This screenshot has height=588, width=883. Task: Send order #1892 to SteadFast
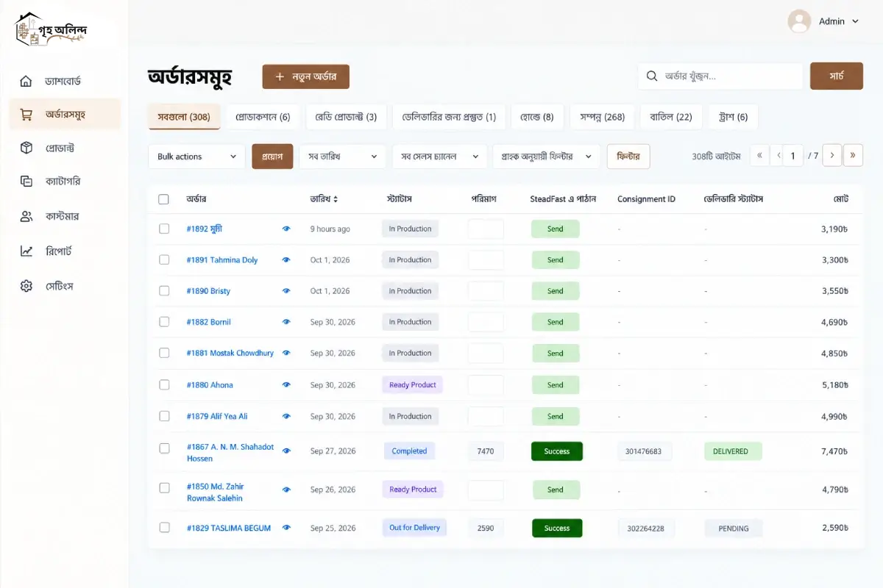tap(556, 229)
